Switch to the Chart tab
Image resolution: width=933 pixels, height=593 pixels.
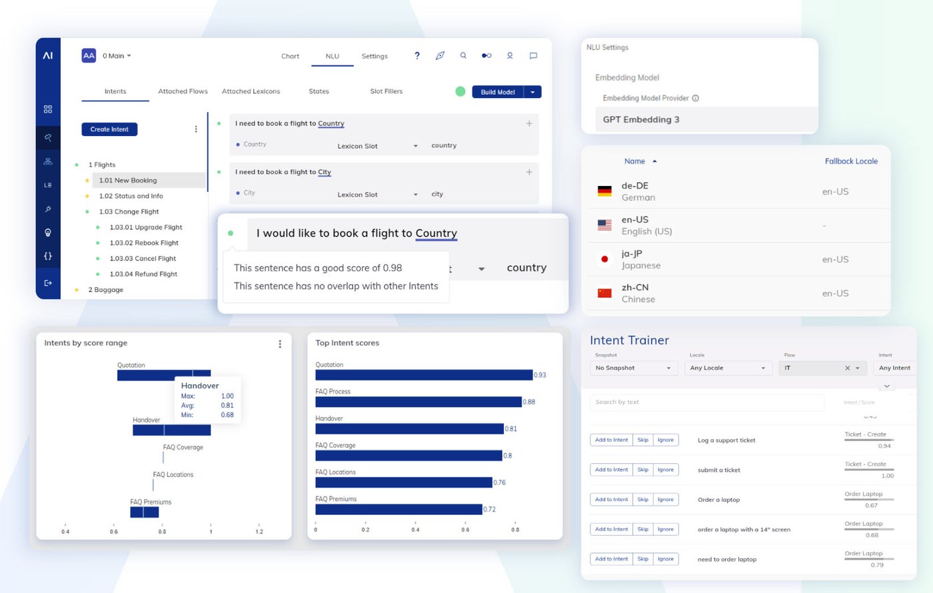pos(290,56)
